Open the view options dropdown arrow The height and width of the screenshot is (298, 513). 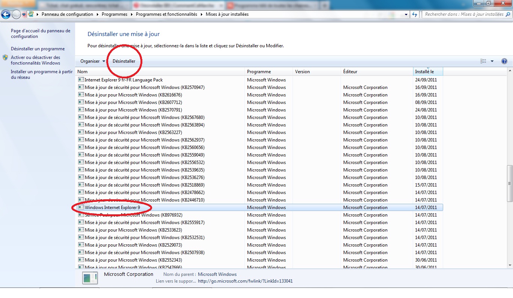(492, 61)
